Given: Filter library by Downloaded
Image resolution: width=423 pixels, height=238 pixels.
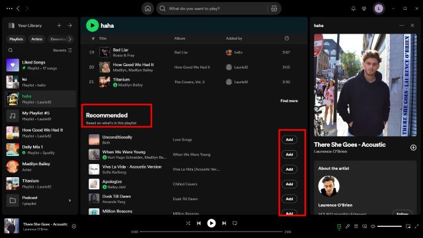Looking at the screenshot, I should [x=58, y=39].
